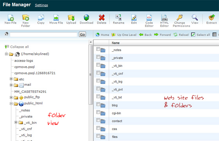The height and width of the screenshot is (141, 219).
Task: Collapse the public_html folder node
Action: (11, 104)
